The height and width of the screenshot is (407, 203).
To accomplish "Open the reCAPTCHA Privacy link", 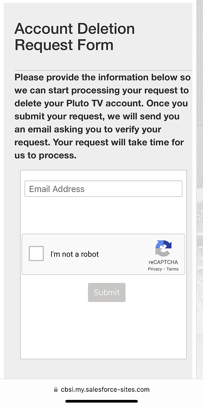I will point(155,269).
